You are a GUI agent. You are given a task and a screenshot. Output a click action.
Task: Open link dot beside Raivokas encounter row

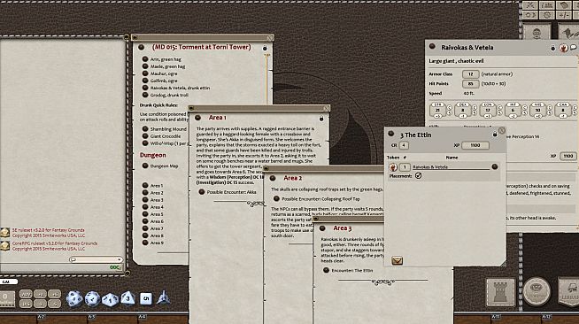[x=495, y=166]
